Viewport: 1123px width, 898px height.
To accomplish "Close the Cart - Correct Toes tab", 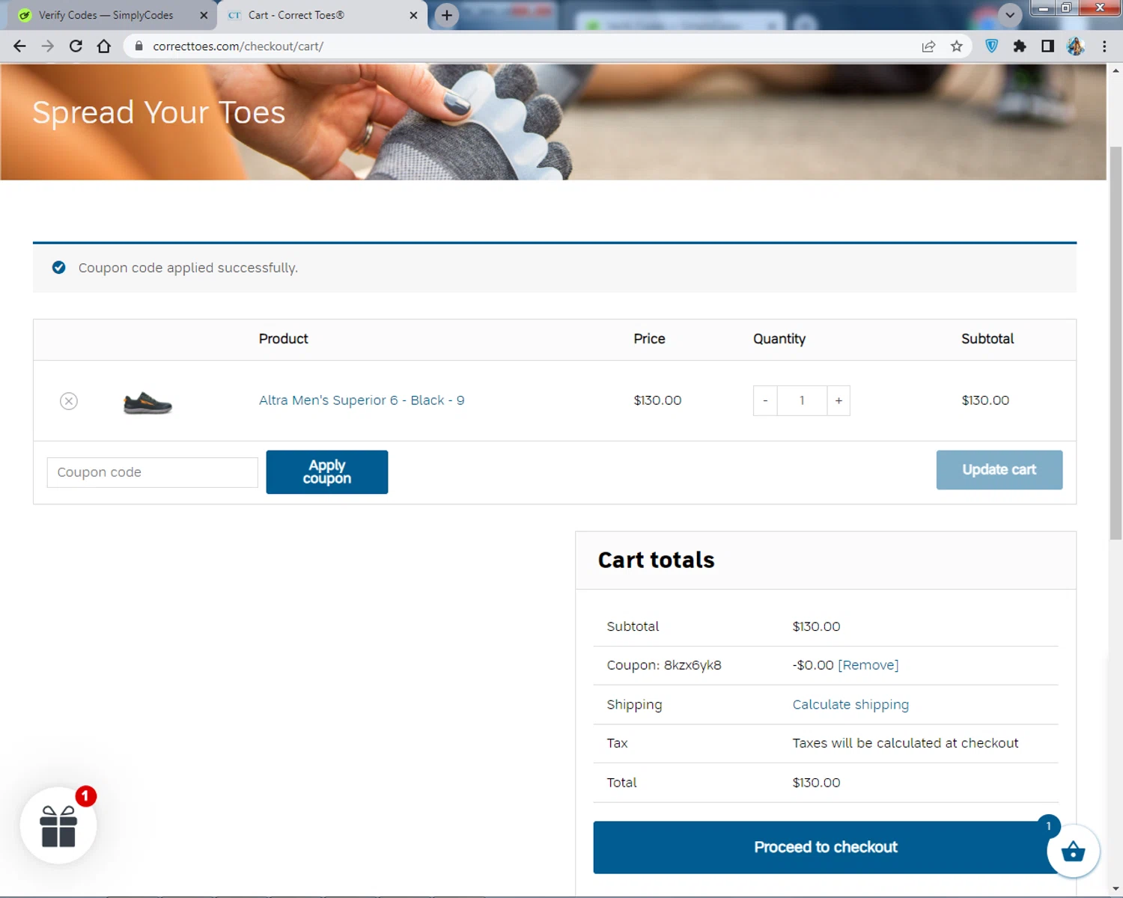I will point(413,15).
